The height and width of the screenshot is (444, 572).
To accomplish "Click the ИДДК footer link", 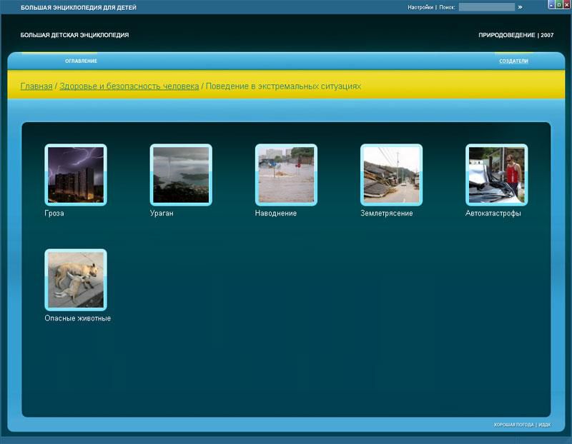I will (545, 425).
